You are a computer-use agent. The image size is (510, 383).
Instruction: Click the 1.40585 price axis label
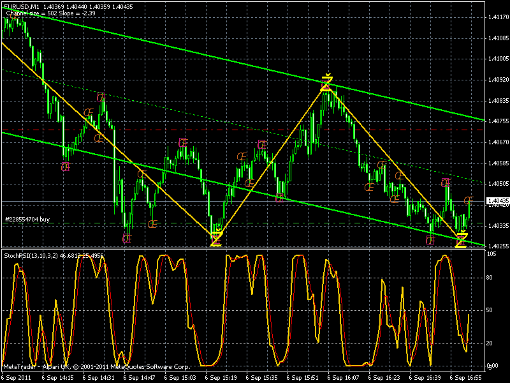[497, 163]
